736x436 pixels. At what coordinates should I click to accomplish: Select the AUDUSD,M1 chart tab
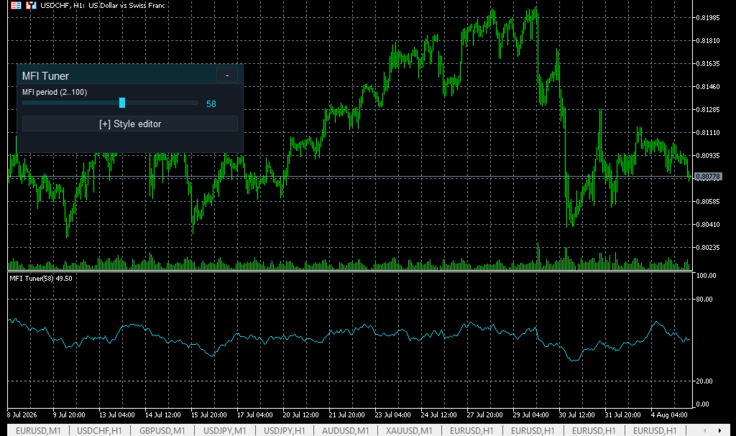[x=346, y=430]
